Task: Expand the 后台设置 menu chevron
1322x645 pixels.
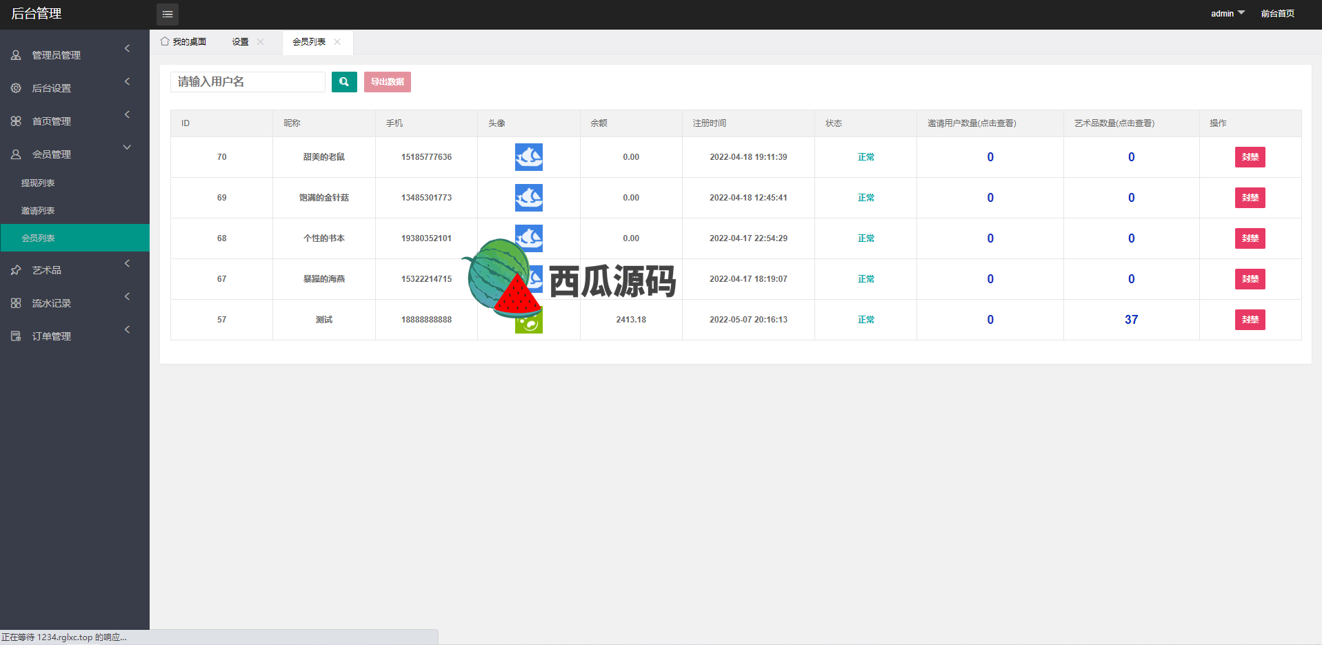Action: (x=127, y=81)
